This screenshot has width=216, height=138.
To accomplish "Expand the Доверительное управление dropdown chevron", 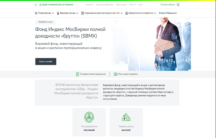I will (x=155, y=13).
